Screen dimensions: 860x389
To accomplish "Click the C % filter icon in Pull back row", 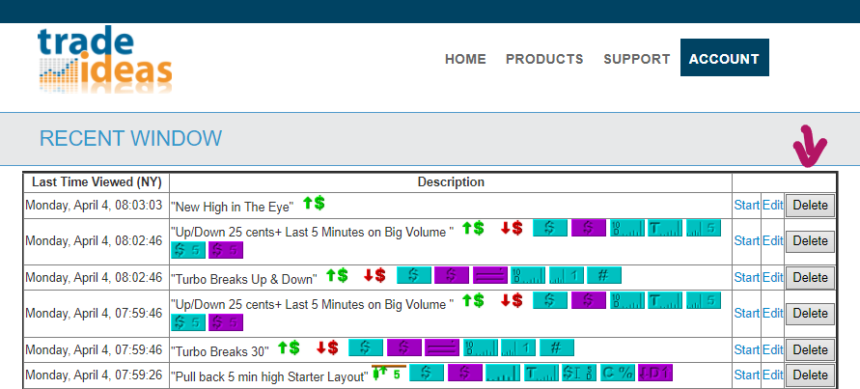I will click(617, 373).
